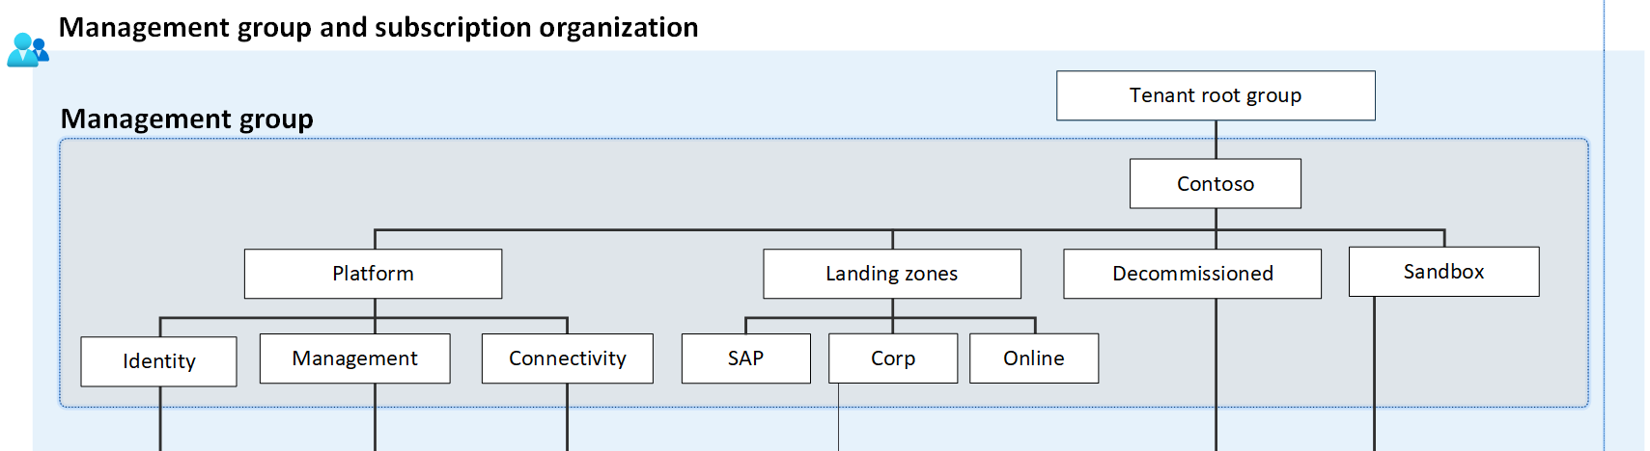
Task: Click the Corp box
Action: coord(893,358)
